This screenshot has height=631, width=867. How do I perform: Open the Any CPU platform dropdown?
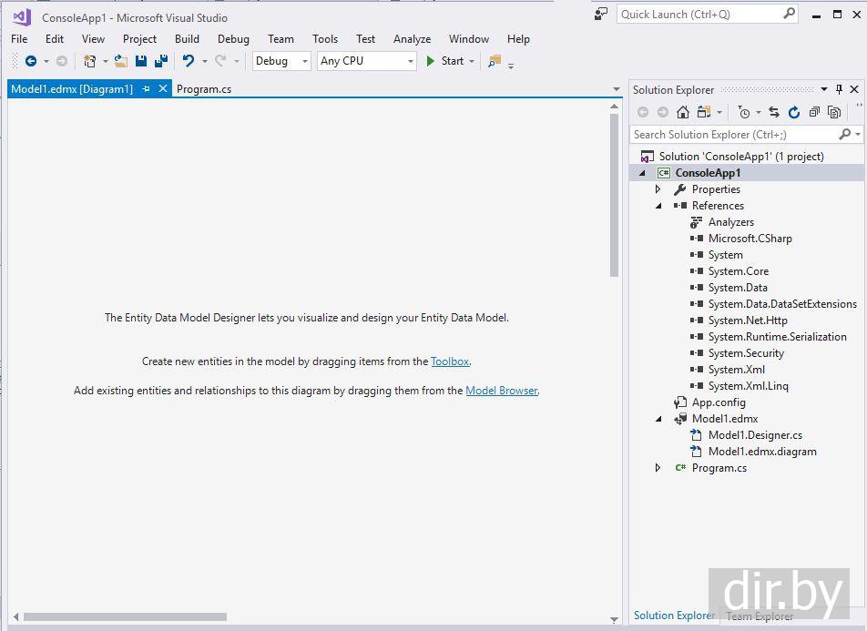pos(366,61)
